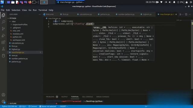The height and width of the screenshot is (108, 193).
Task: Open terminal emulator from top panel
Action: [33, 2]
